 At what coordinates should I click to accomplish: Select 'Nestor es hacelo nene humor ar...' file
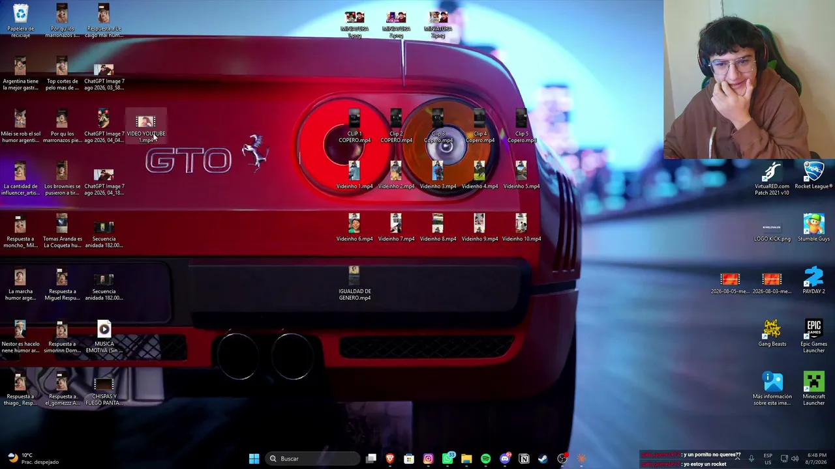tap(20, 337)
